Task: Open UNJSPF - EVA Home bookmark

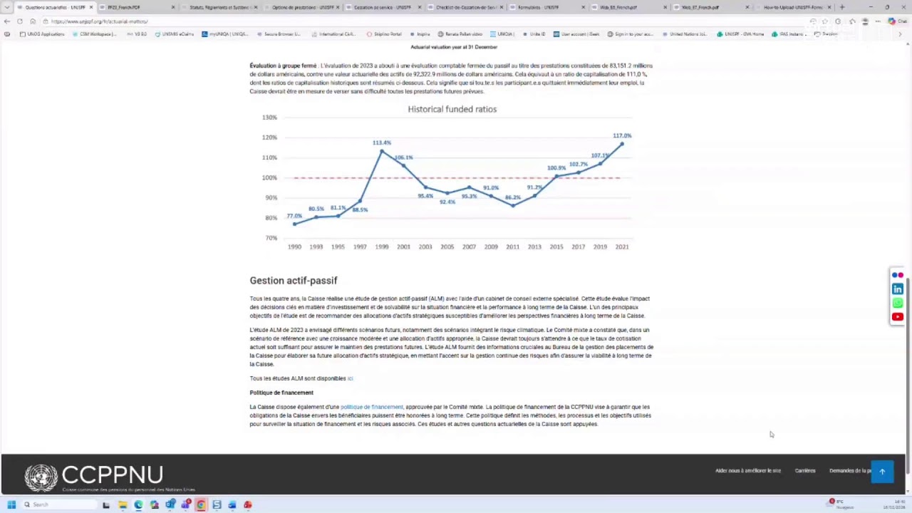Action: (740, 34)
